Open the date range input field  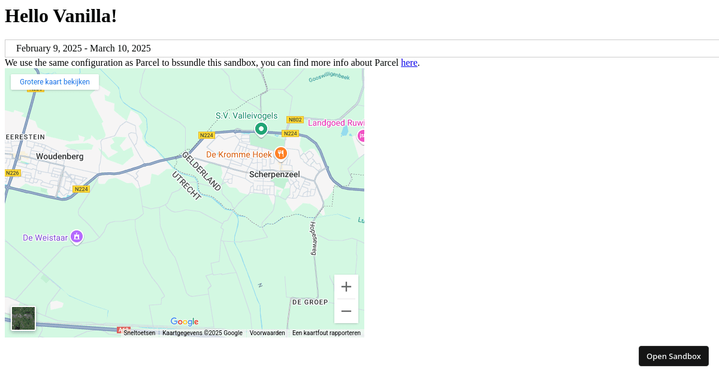tap(362, 48)
